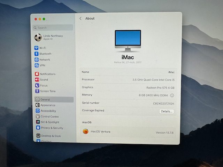This screenshot has width=223, height=167.
Task: Open the Focus moon icon
Action: click(37, 85)
